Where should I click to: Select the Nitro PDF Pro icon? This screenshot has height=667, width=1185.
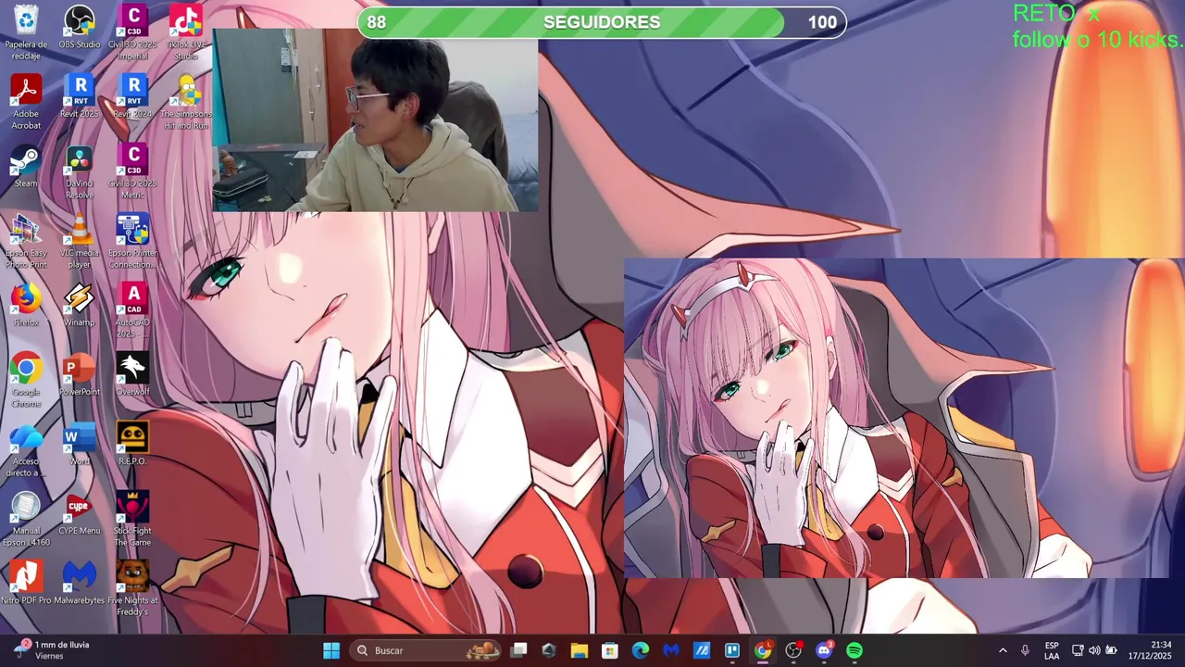tap(26, 584)
